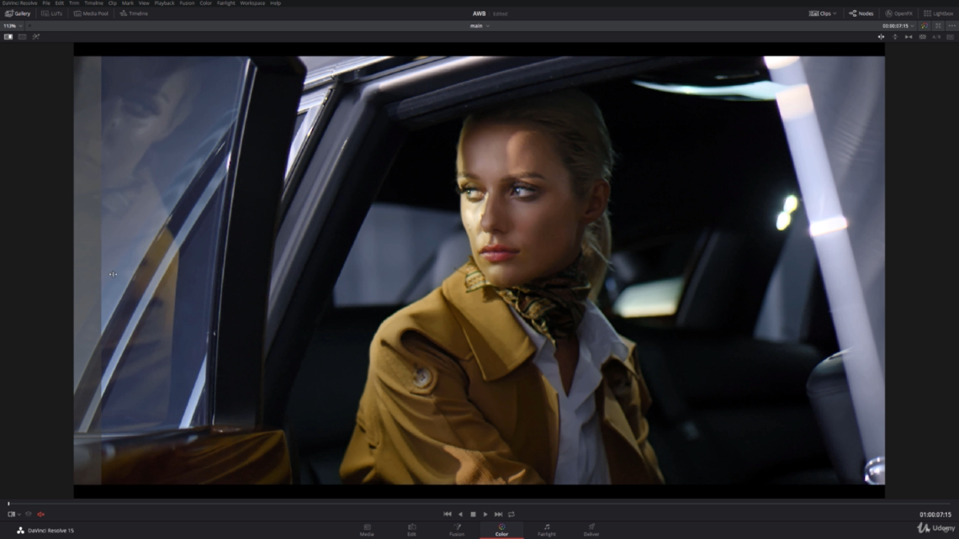Screen dimensions: 959x539
Task: Open the Clips dropdown menu
Action: pos(821,13)
